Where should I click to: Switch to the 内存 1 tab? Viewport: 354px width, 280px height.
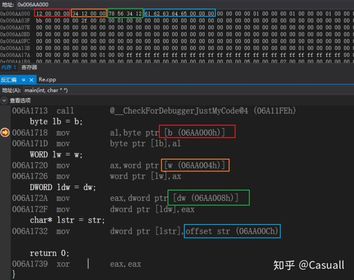pyautogui.click(x=8, y=67)
